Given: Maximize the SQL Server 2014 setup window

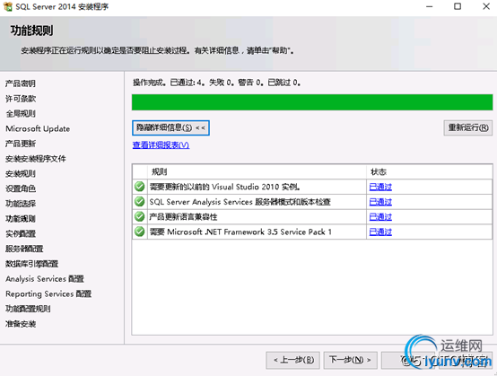Looking at the screenshot, I should point(458,6).
